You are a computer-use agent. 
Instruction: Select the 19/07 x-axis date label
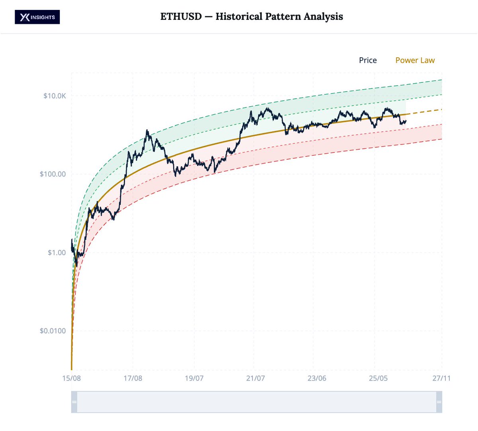194,378
